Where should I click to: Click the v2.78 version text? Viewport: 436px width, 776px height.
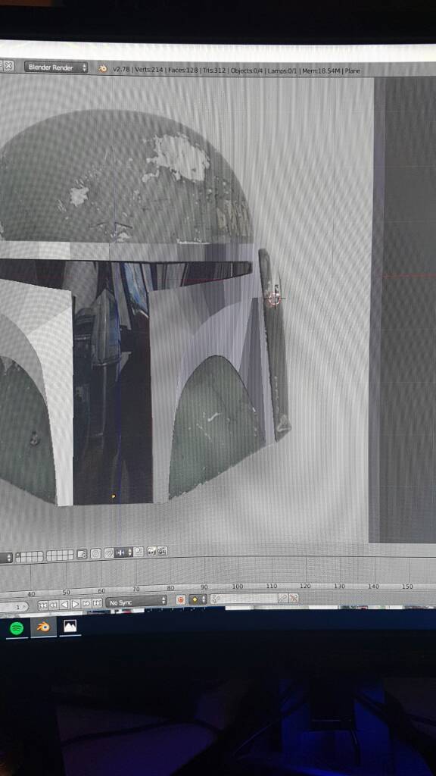point(121,69)
